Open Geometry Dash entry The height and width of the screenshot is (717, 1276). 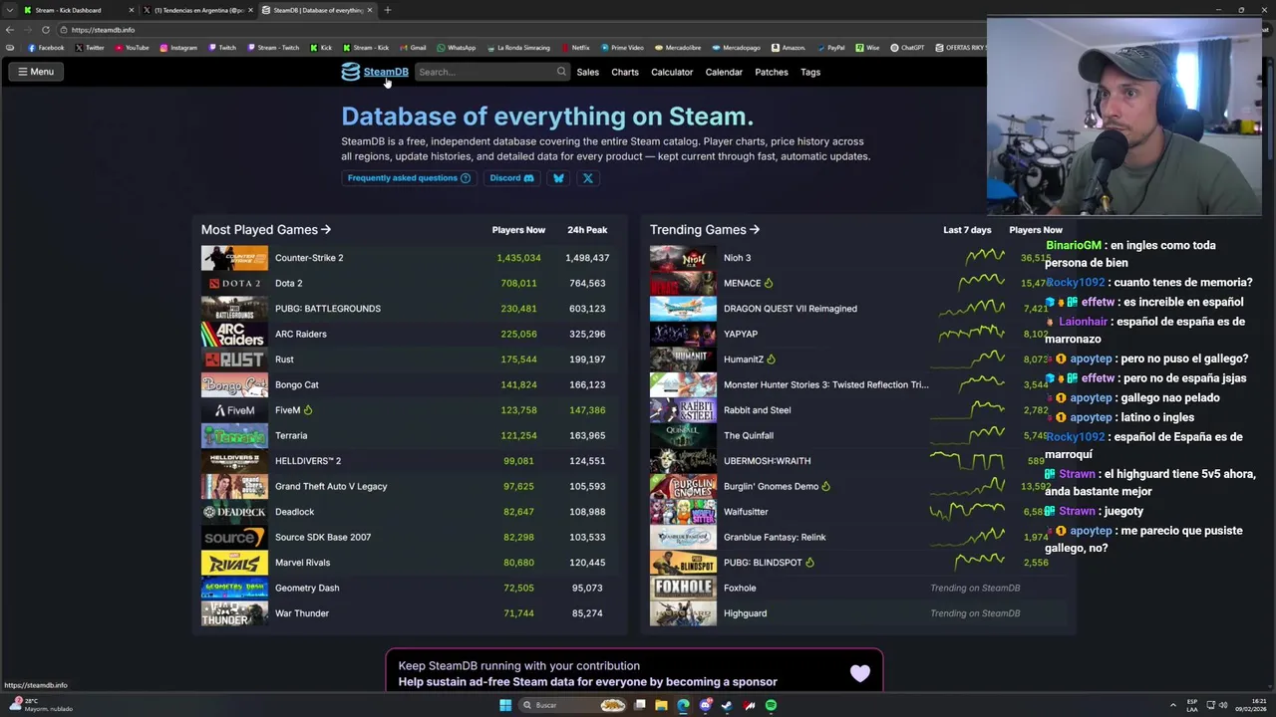[x=307, y=588]
